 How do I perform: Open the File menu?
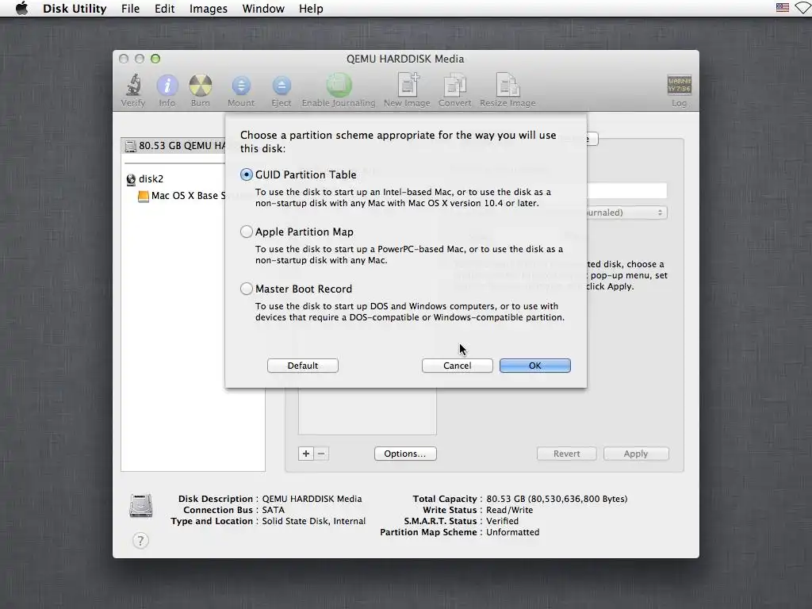click(x=131, y=9)
